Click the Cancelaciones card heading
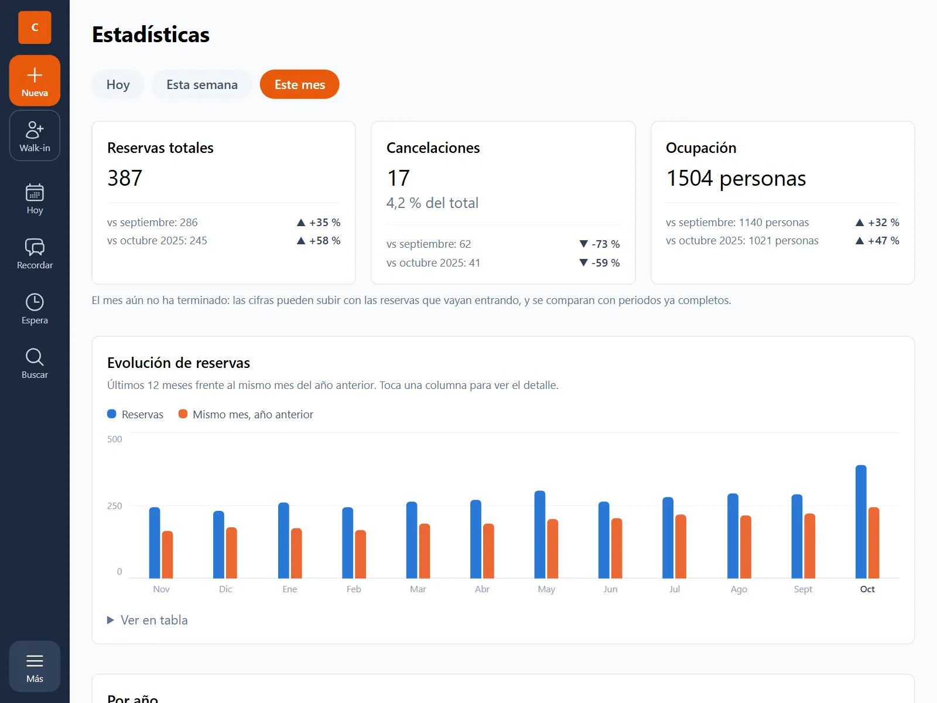937x703 pixels. pyautogui.click(x=433, y=148)
